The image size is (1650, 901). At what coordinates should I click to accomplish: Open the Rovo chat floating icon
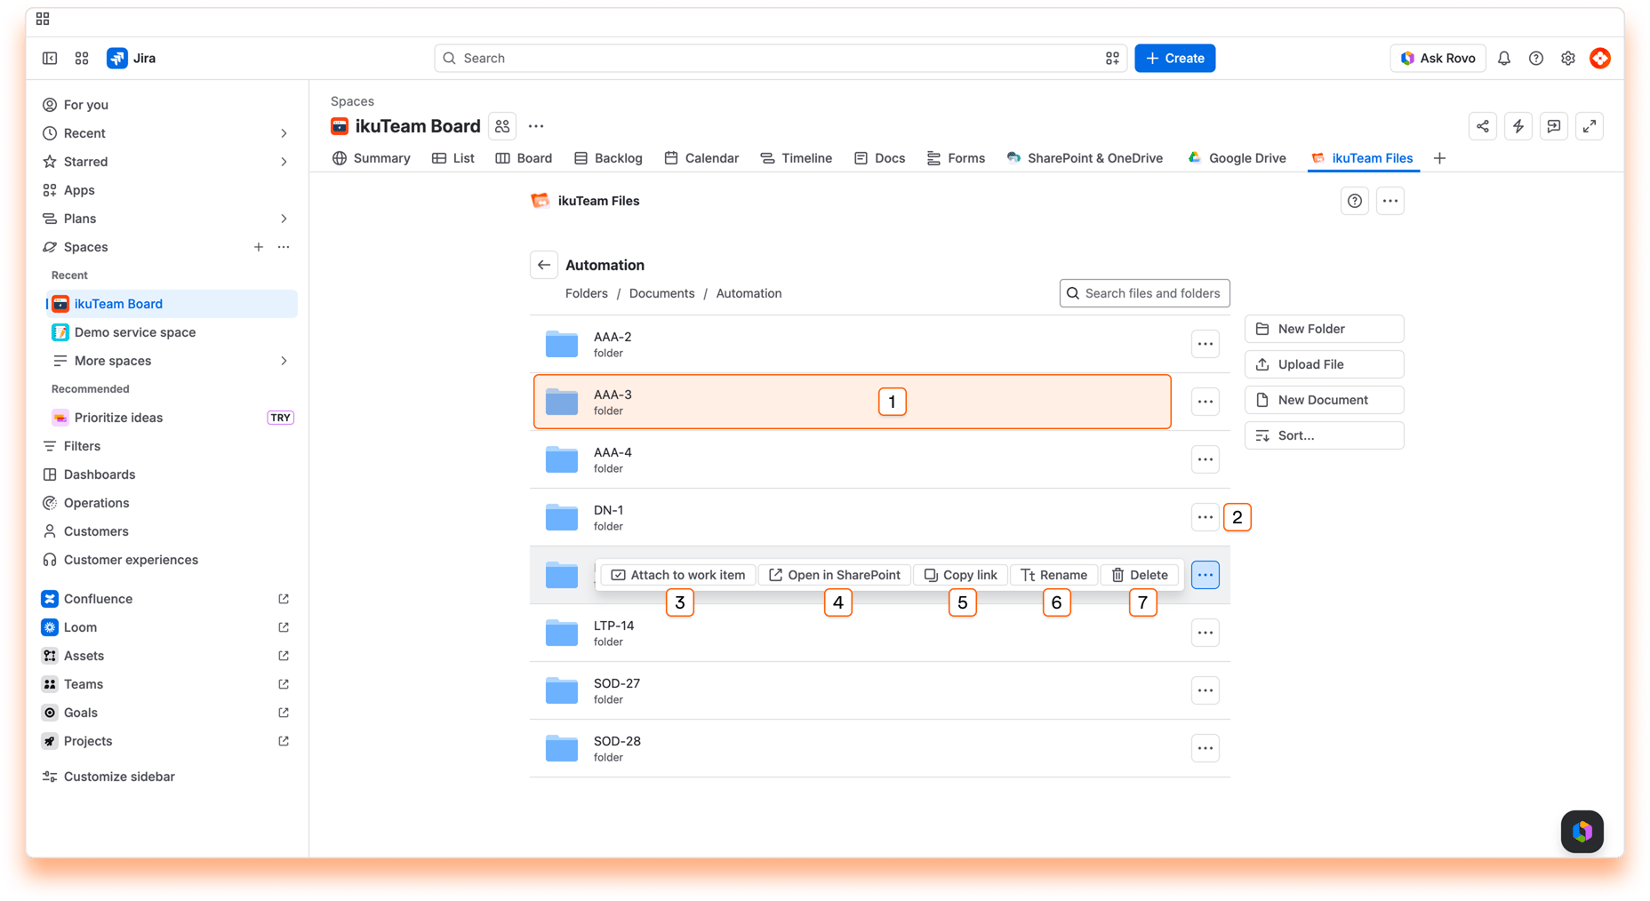(1582, 831)
